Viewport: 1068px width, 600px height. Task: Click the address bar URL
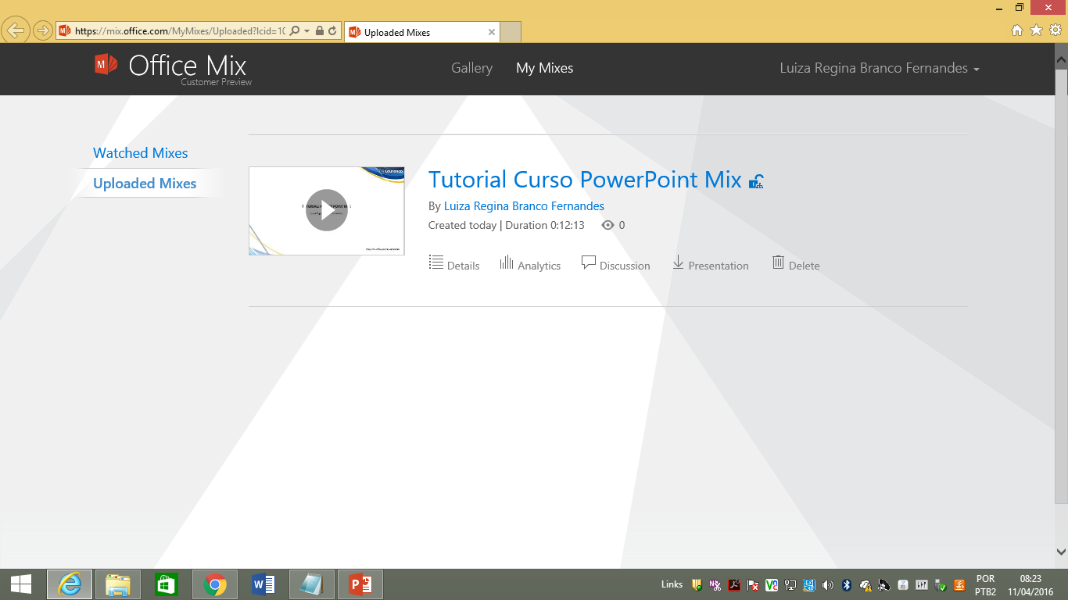click(179, 31)
